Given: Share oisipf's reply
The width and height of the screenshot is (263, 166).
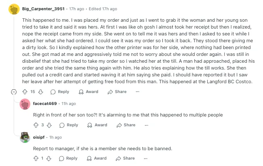Looking at the screenshot, I should 125,158.
